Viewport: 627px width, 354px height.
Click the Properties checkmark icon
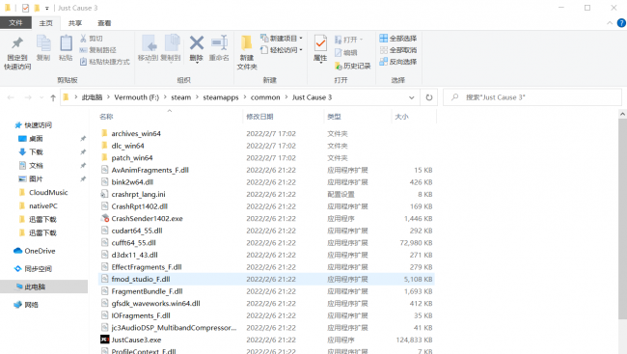click(320, 43)
